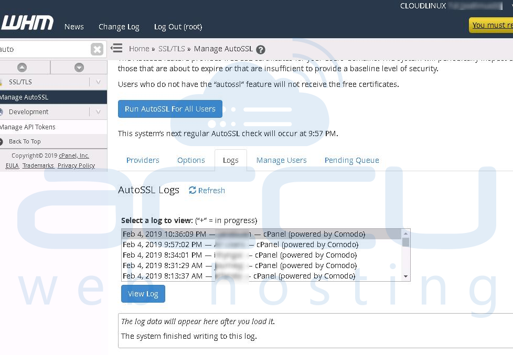The height and width of the screenshot is (355, 513).
Task: Collapse the Development sidebar section chevron
Action: (98, 112)
